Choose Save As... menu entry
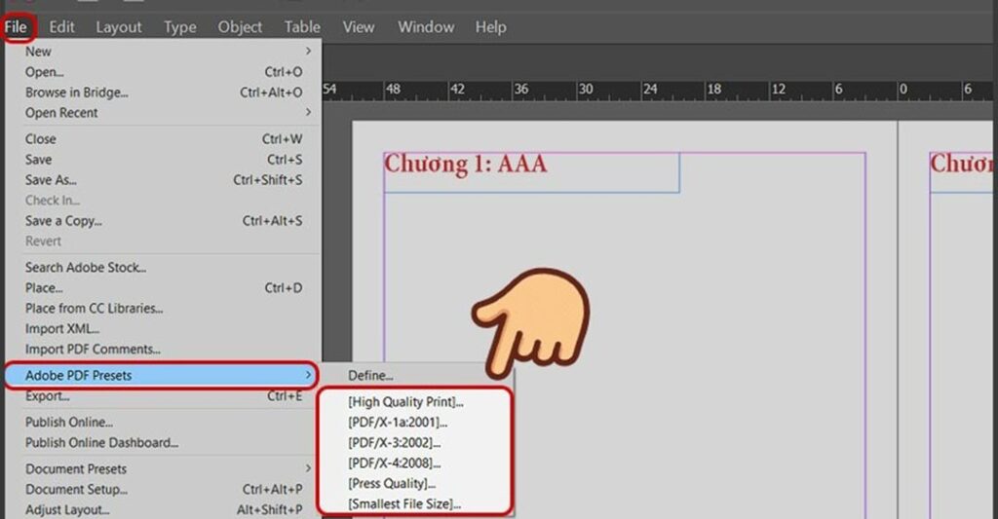This screenshot has width=998, height=519. pos(163,180)
